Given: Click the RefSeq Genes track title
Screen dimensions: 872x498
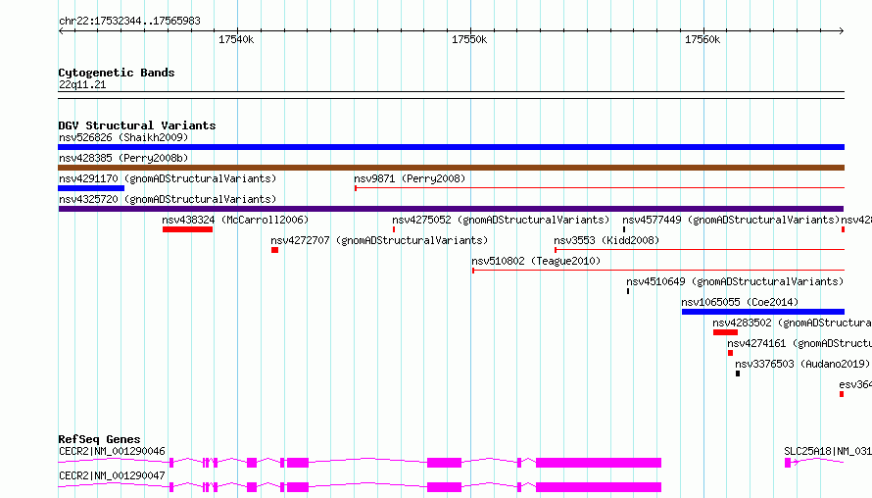Looking at the screenshot, I should point(99,439).
